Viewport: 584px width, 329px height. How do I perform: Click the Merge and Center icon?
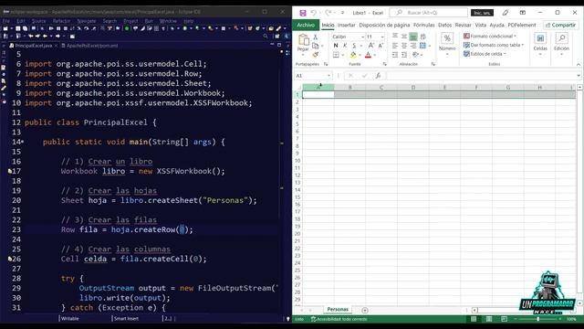coord(422,46)
